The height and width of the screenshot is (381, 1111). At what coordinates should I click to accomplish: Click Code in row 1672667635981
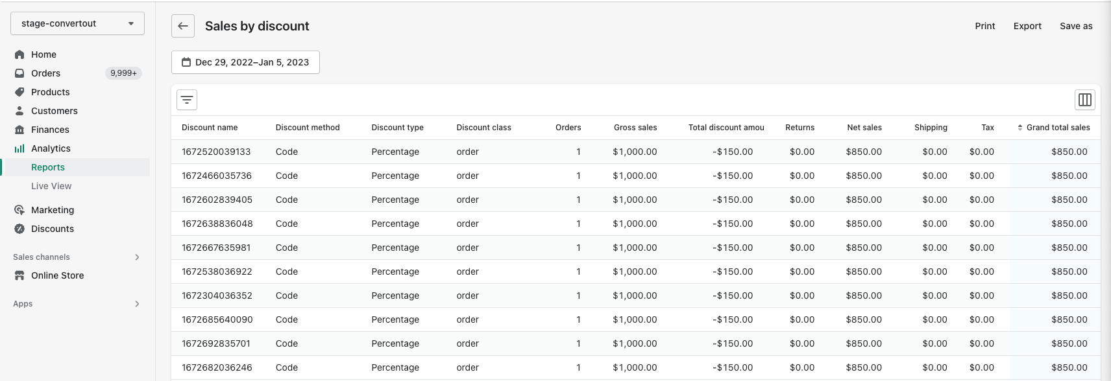coord(287,248)
